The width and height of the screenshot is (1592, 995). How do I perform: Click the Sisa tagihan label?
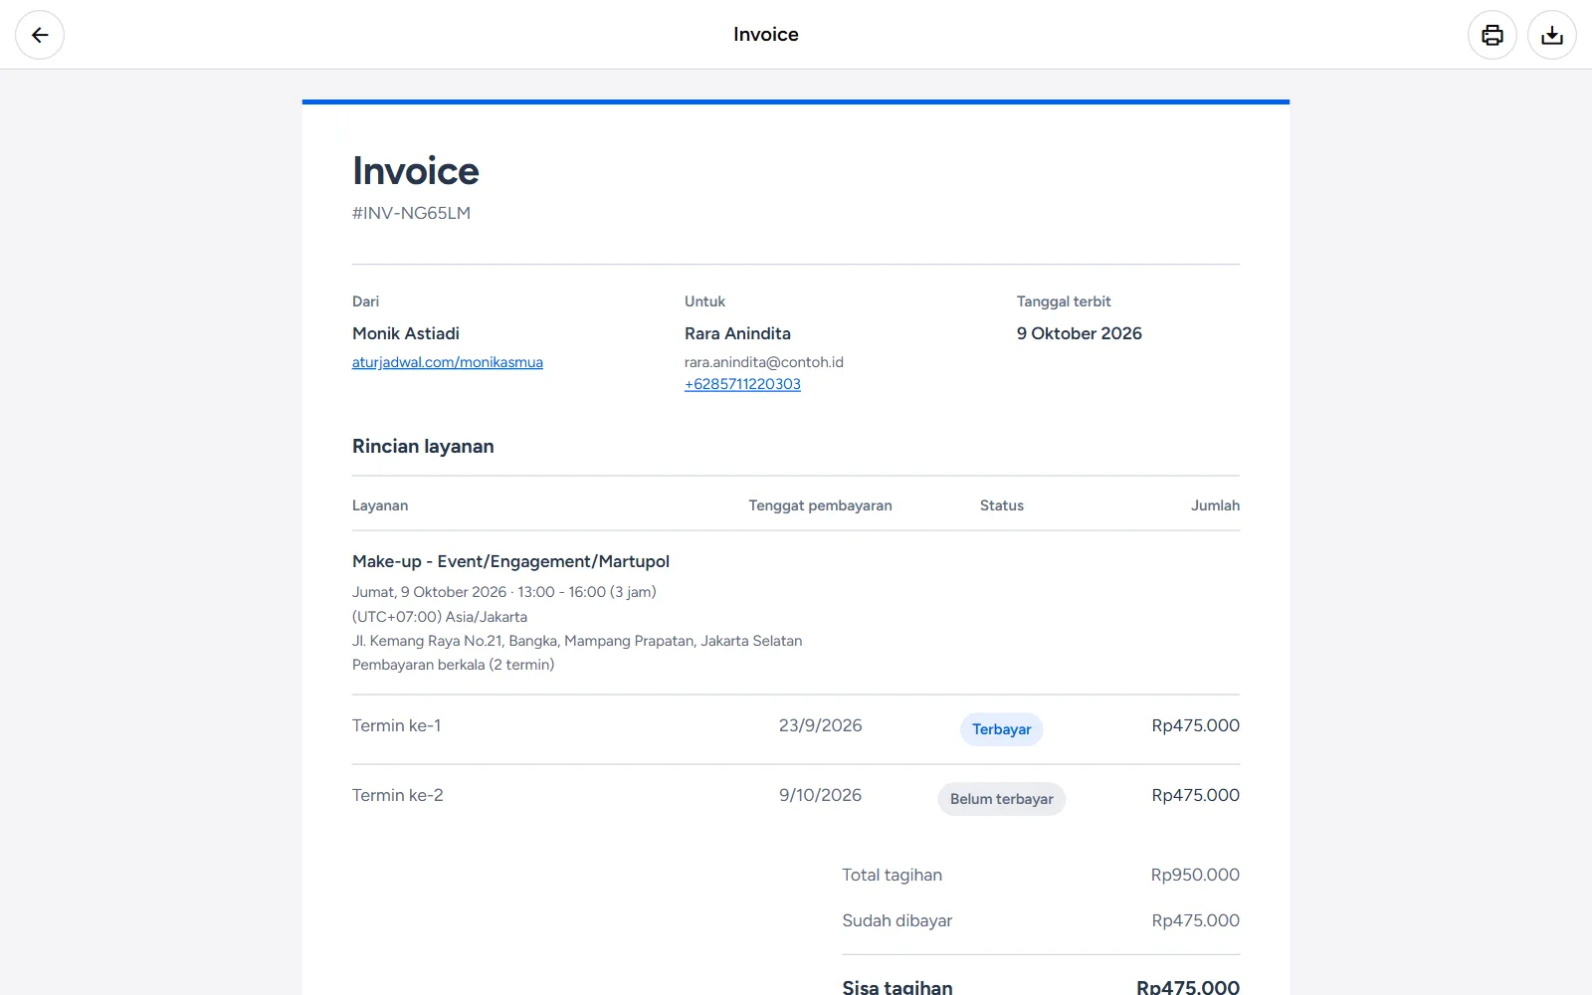[897, 987]
